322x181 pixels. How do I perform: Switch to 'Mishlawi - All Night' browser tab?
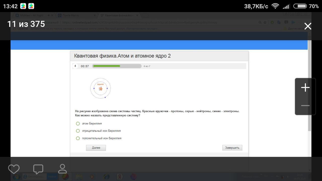click(x=34, y=15)
